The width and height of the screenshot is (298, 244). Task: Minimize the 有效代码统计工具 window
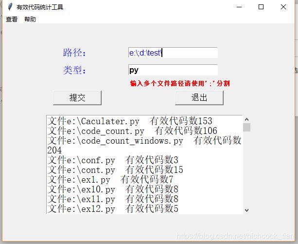pyautogui.click(x=239, y=7)
